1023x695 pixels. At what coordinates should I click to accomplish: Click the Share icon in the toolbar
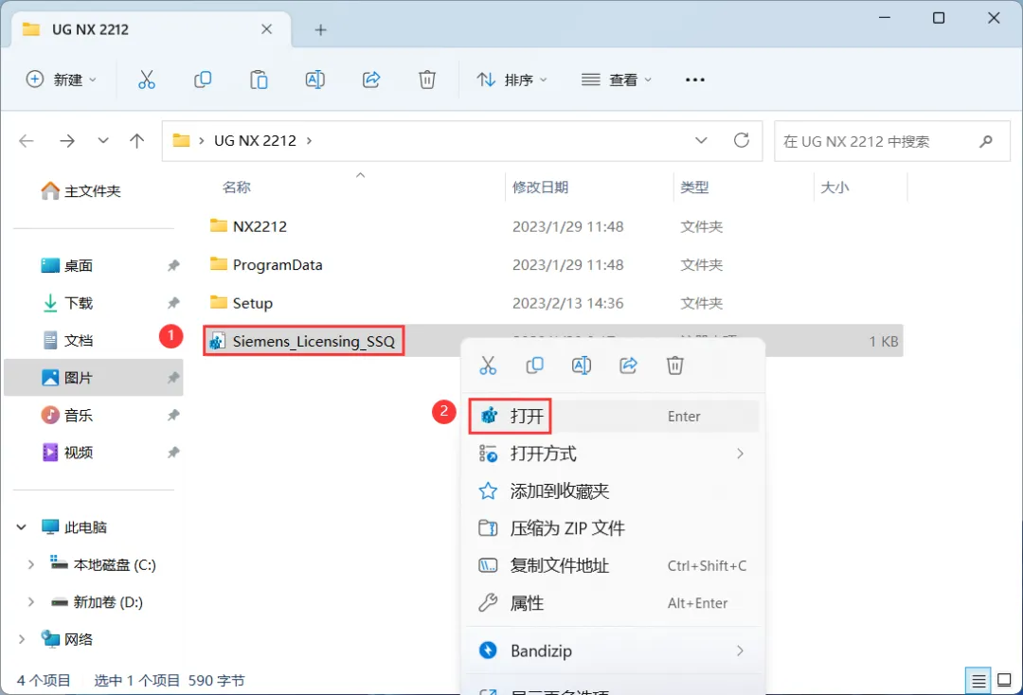point(371,80)
